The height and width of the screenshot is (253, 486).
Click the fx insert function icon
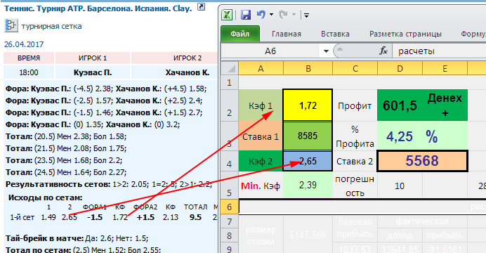[x=383, y=51]
